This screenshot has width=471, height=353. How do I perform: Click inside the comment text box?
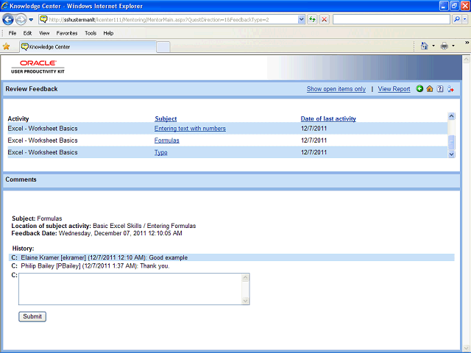tap(130, 289)
